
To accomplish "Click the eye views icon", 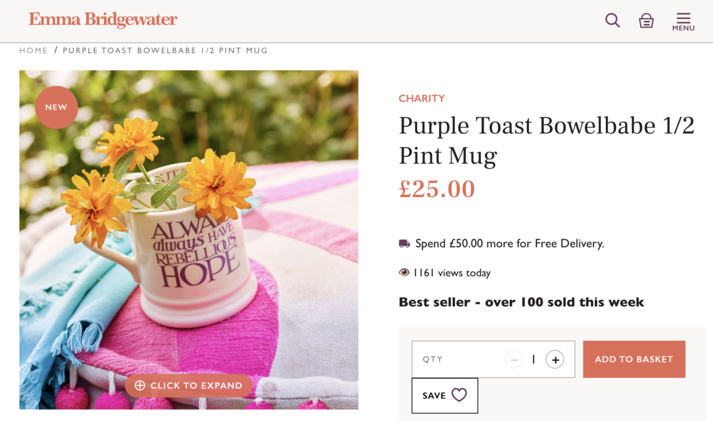I will 404,273.
